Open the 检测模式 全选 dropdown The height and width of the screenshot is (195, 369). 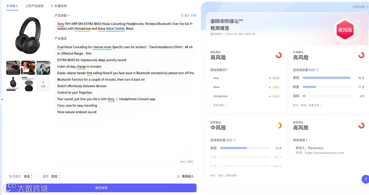pos(21,177)
